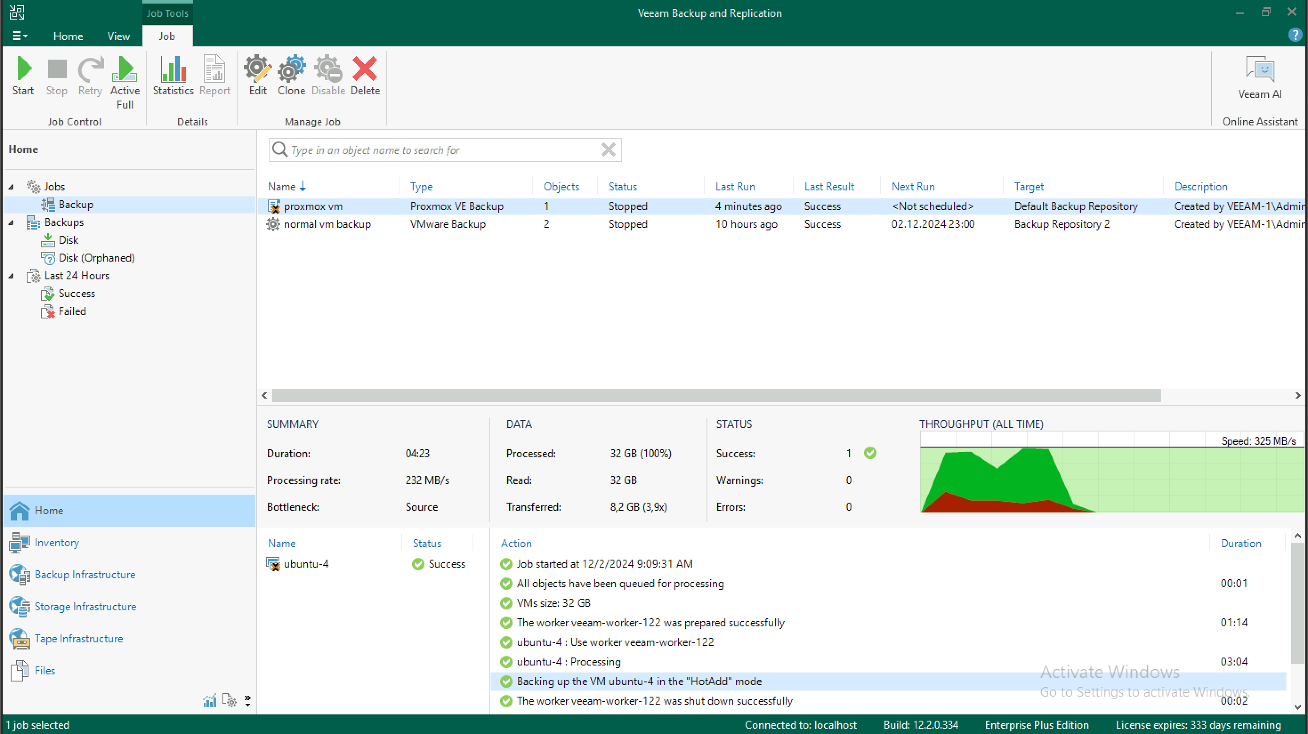Viewport: 1308px width, 734px height.
Task: Switch to the View ribbon tab
Action: click(x=118, y=36)
